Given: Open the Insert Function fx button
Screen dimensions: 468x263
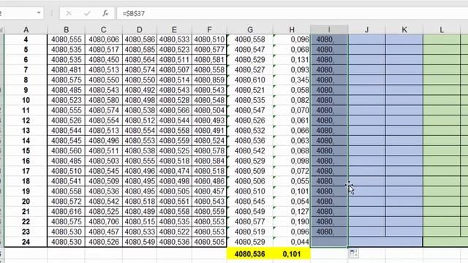Looking at the screenshot, I should click(x=105, y=13).
